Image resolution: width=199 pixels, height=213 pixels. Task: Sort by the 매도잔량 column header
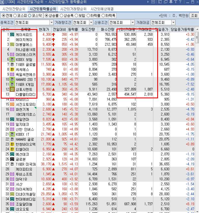pos(88,29)
